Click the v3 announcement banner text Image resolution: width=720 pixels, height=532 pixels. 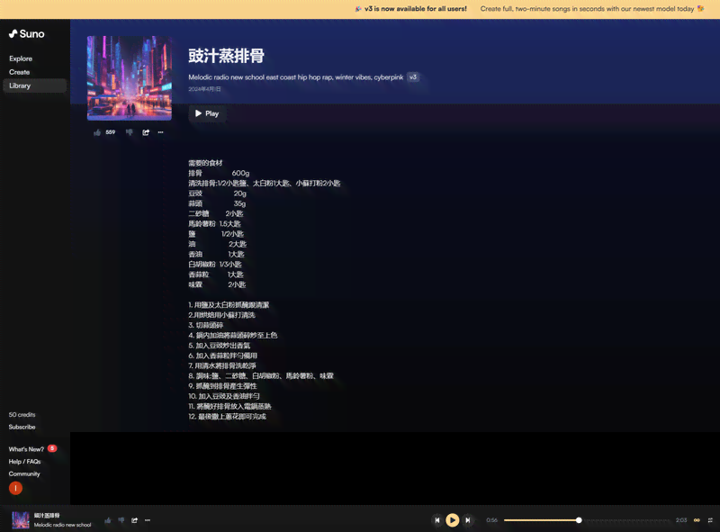point(416,9)
